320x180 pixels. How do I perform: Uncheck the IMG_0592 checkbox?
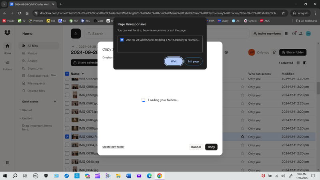67,137
